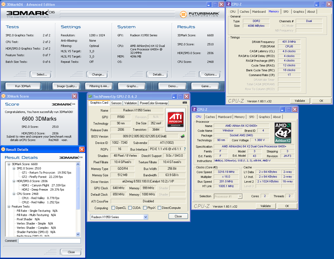Click the Futuremark Corporation logo

tap(199, 14)
